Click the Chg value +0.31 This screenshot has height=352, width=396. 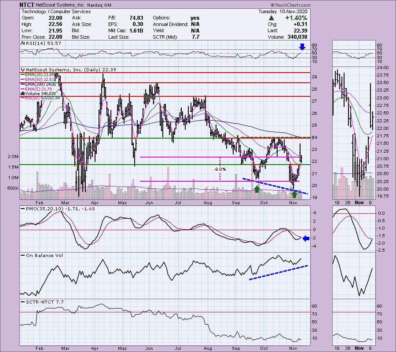click(x=300, y=25)
